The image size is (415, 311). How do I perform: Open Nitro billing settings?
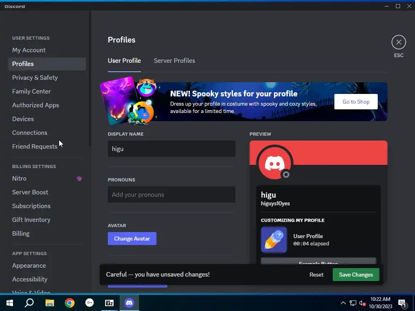tap(47, 179)
